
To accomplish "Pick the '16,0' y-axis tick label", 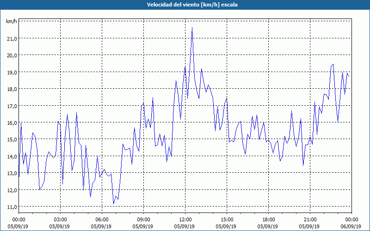I will point(12,123).
